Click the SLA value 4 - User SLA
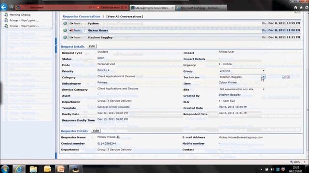Image resolution: width=309 pixels, height=173 pixels. click(226, 101)
